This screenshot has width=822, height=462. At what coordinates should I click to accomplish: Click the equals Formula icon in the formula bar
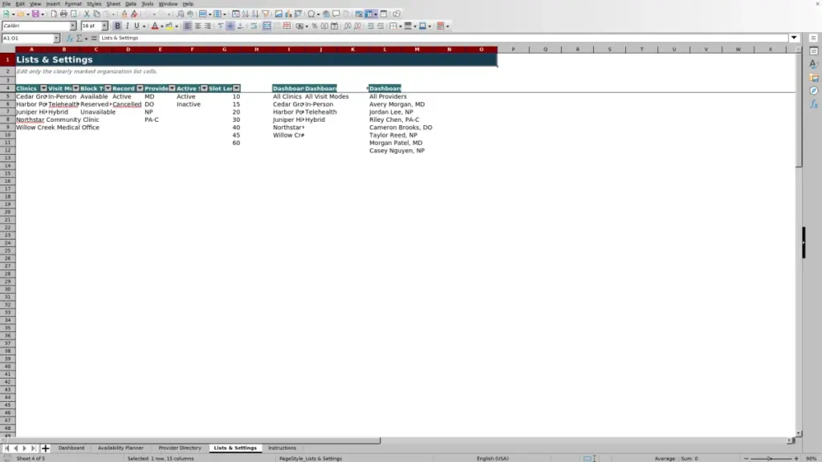[94, 38]
